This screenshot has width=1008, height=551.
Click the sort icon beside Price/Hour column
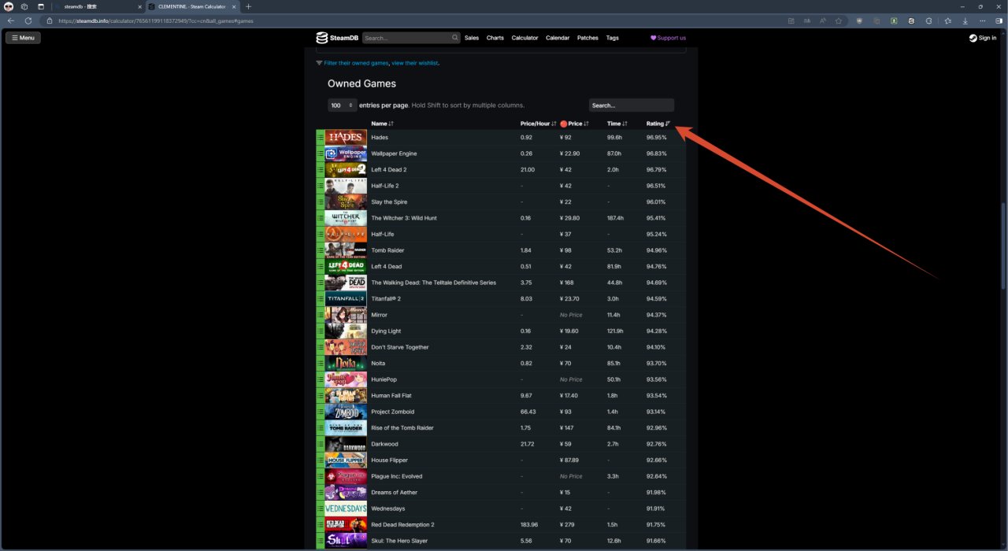coord(554,124)
